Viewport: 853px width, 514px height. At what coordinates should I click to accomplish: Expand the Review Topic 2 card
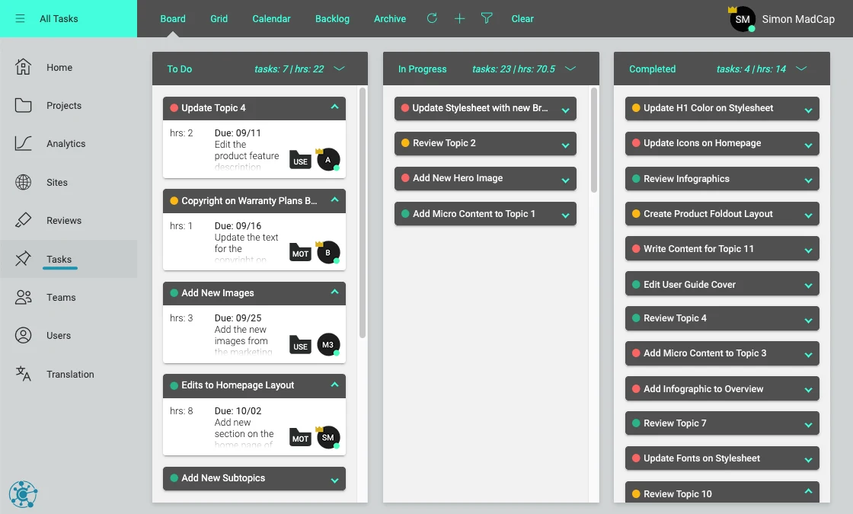coord(565,145)
